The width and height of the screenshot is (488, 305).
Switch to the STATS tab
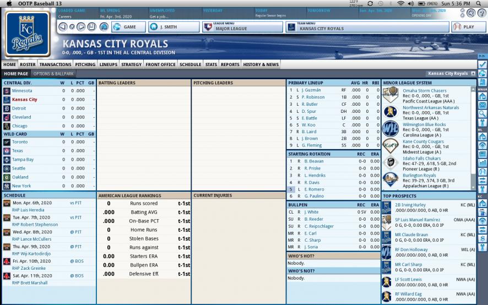click(211, 64)
